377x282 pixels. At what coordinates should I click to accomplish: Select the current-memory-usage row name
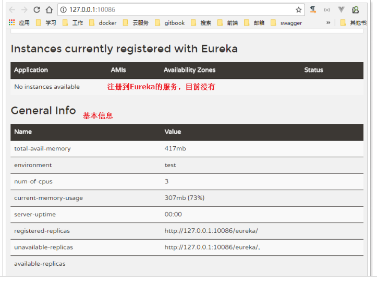(48, 198)
